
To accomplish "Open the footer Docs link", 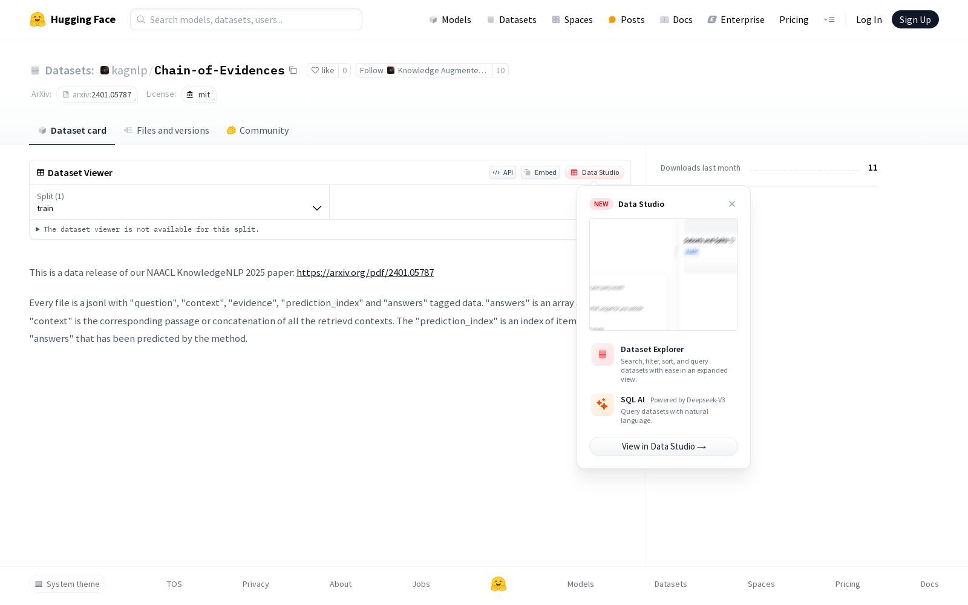I will coord(930,584).
